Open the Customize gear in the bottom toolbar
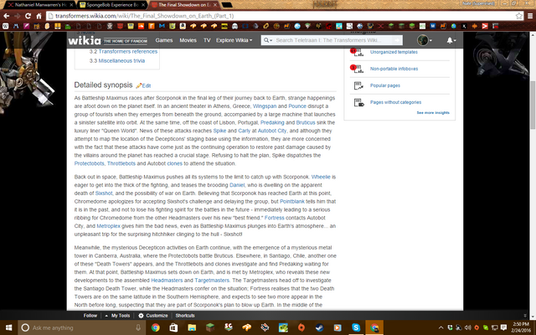This screenshot has height=335, width=536. [x=141, y=316]
